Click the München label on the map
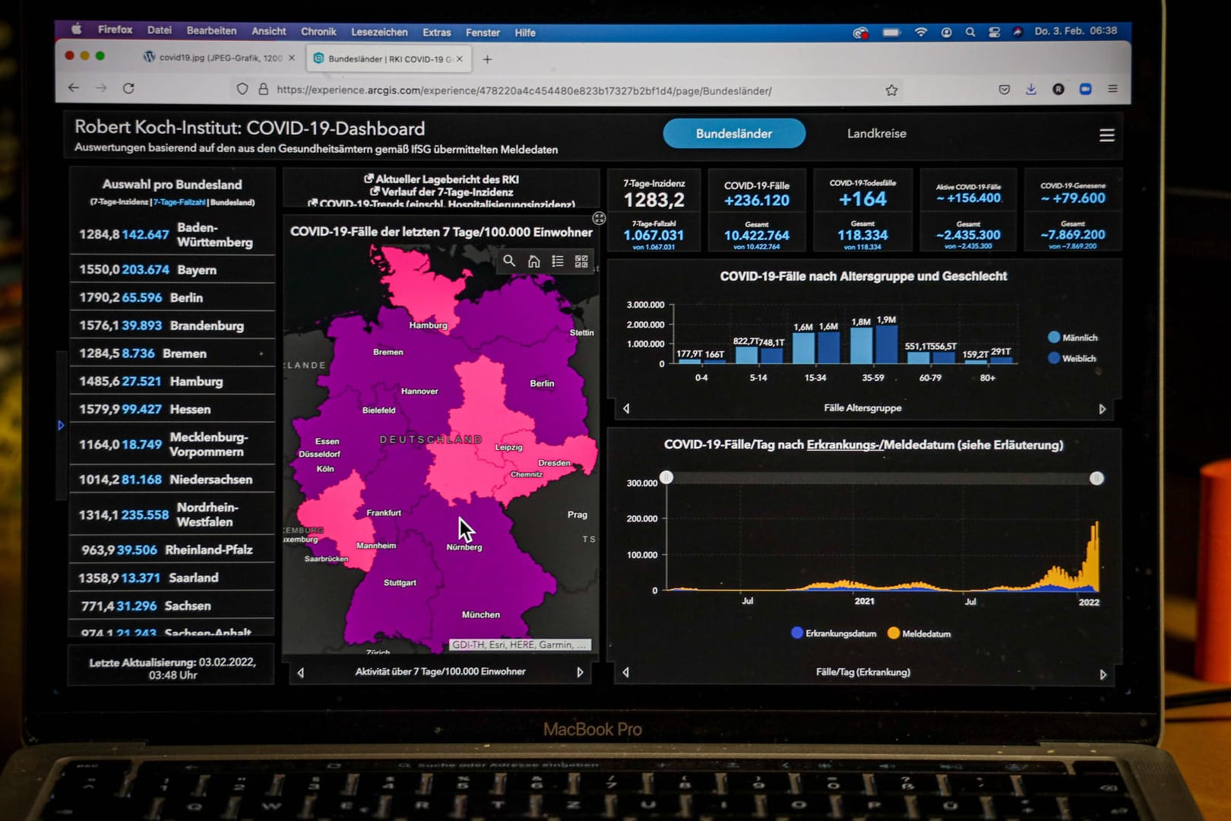This screenshot has width=1231, height=821. coord(481,614)
